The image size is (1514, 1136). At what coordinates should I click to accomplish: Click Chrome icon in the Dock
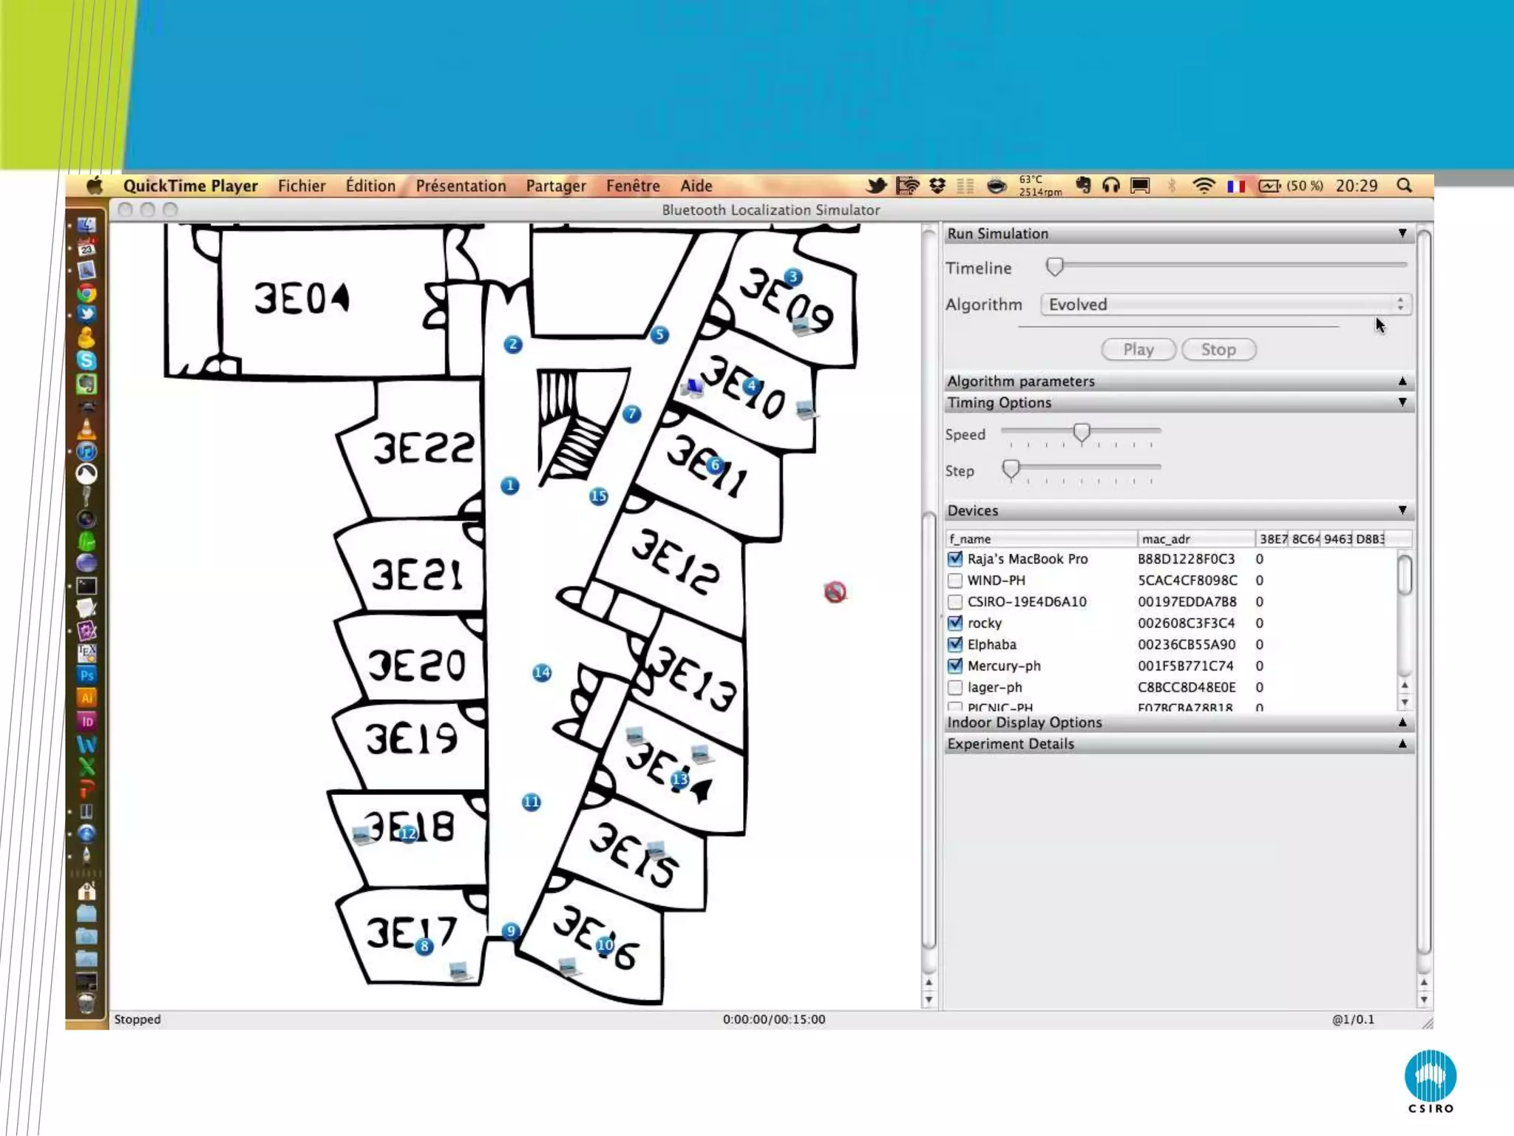click(86, 294)
